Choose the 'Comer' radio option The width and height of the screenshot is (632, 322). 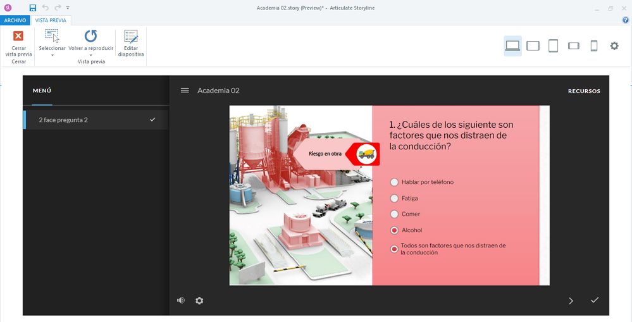coord(395,214)
